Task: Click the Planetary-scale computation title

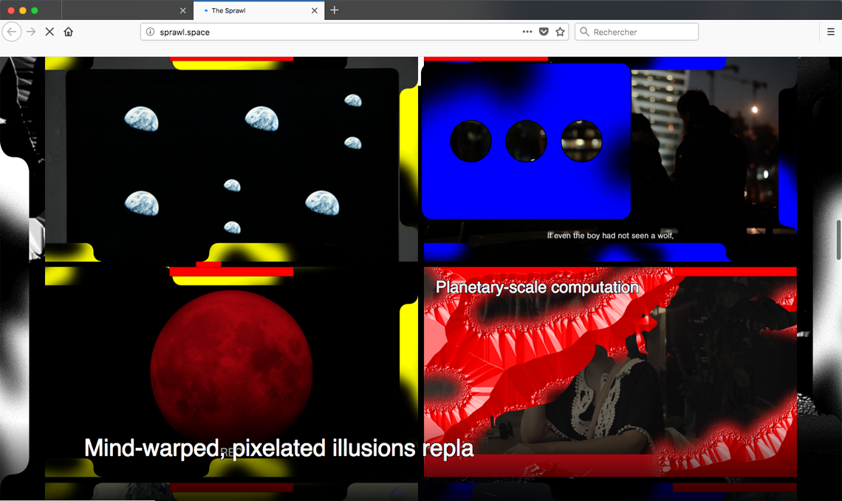Action: pyautogui.click(x=537, y=287)
